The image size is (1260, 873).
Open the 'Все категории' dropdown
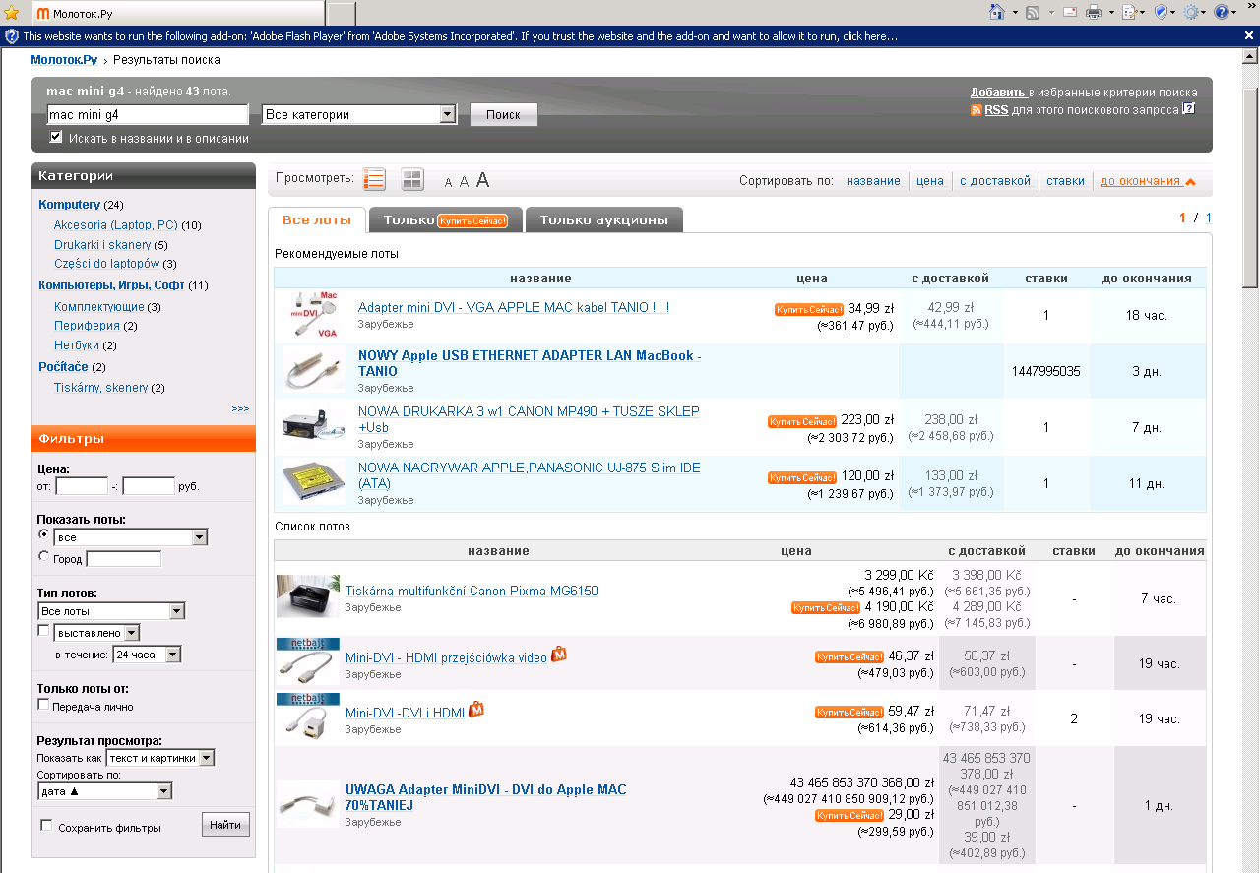coord(359,114)
